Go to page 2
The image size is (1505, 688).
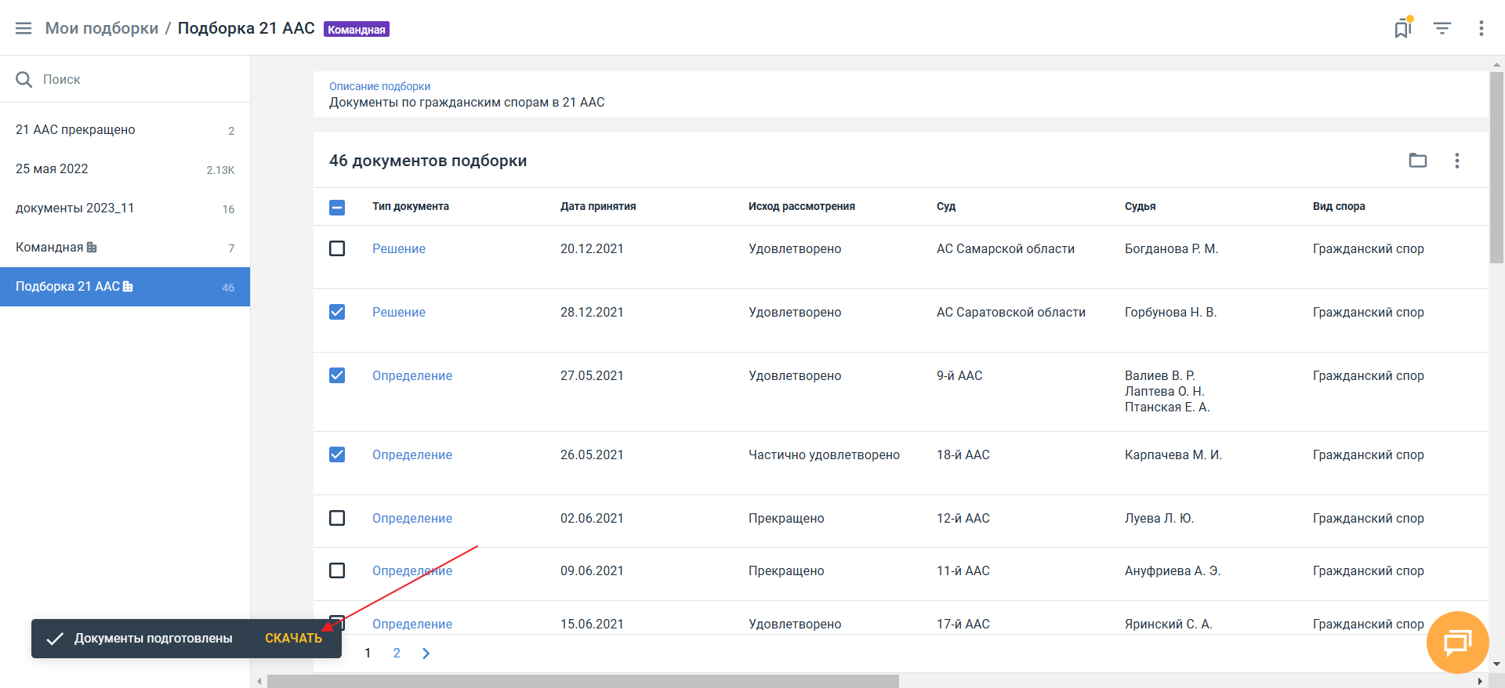[x=397, y=653]
